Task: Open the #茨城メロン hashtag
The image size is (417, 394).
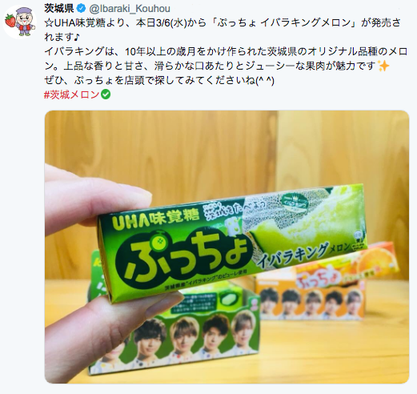Action: 71,94
